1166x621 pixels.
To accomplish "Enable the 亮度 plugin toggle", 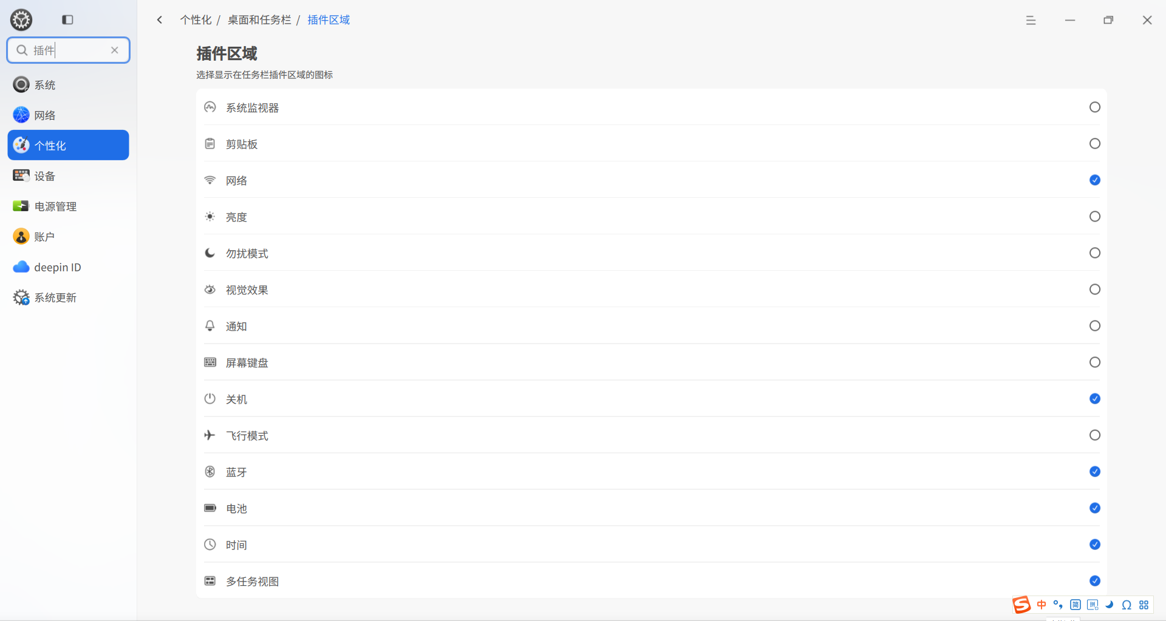I will 1095,217.
